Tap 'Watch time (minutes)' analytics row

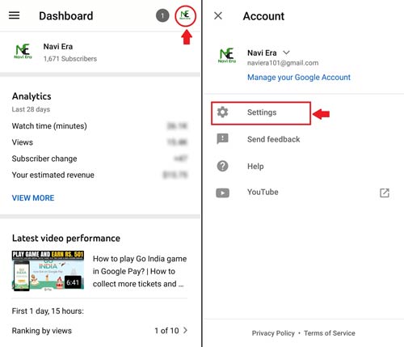[x=99, y=126]
